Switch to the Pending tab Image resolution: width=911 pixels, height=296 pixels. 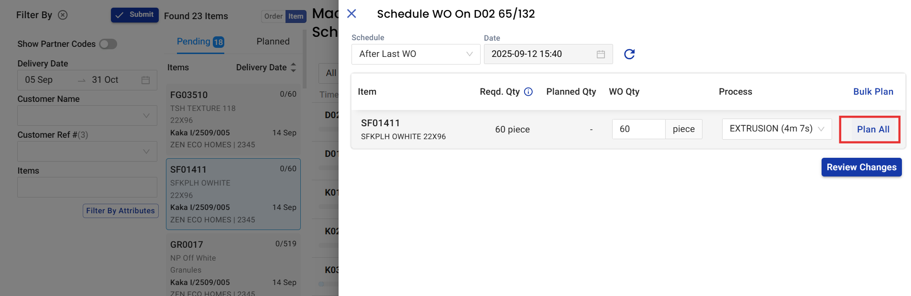(200, 42)
